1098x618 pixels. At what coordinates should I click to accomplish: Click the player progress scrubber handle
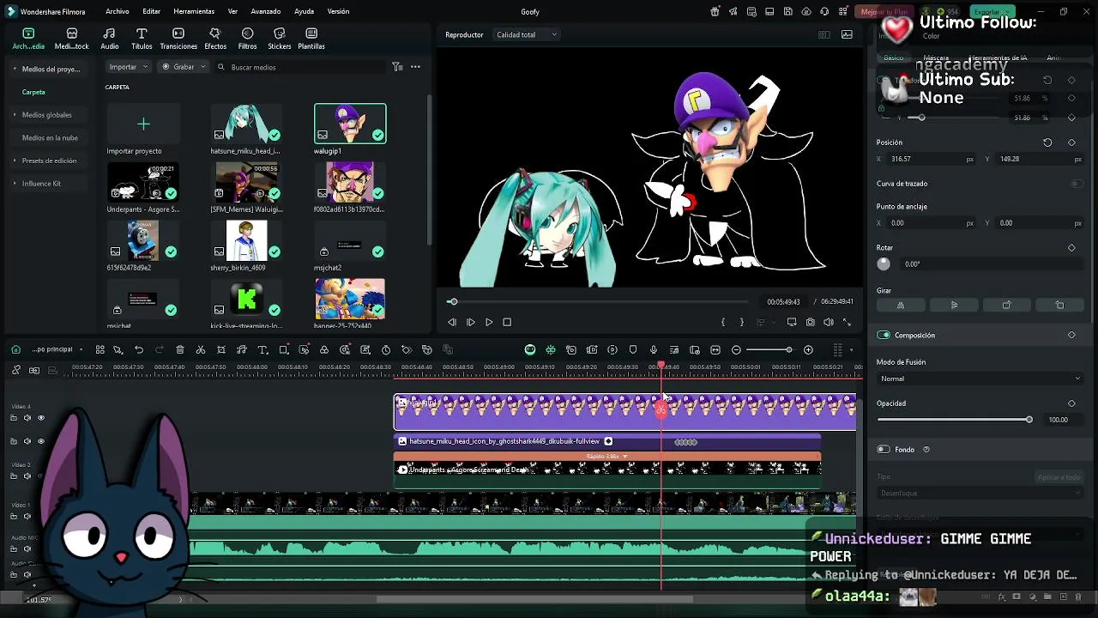[x=453, y=301]
